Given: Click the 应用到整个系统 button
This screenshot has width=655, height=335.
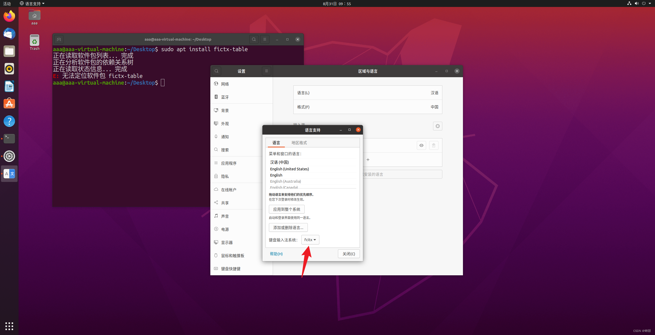Looking at the screenshot, I should 287,209.
